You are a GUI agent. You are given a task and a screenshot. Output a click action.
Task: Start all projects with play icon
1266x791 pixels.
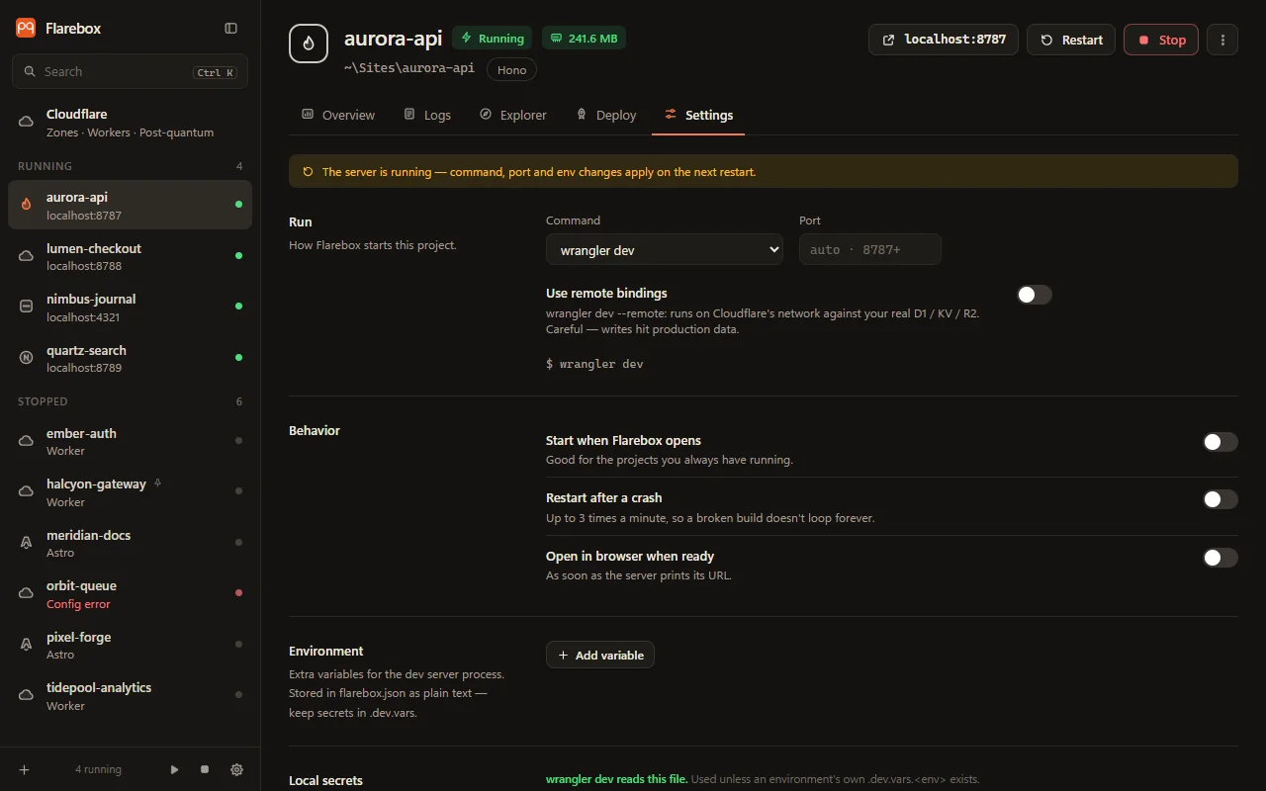174,769
